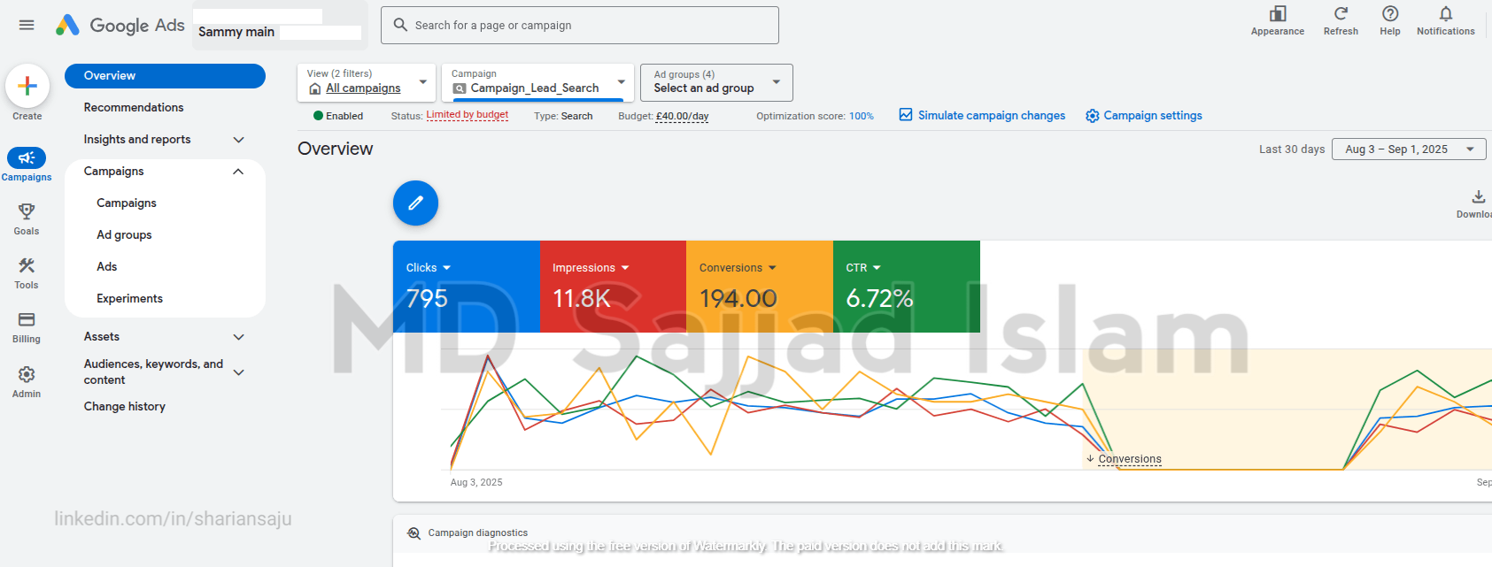The width and height of the screenshot is (1492, 567).
Task: Click the pencil edit floating button
Action: (415, 203)
